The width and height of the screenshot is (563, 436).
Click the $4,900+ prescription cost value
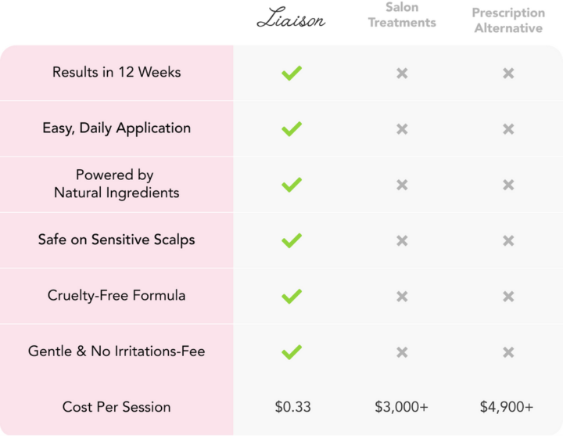pyautogui.click(x=508, y=407)
